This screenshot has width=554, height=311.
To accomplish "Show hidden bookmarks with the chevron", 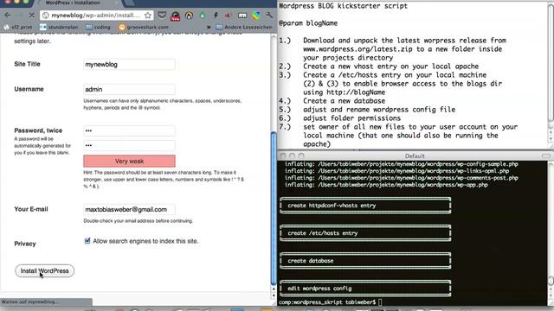I will pos(209,27).
